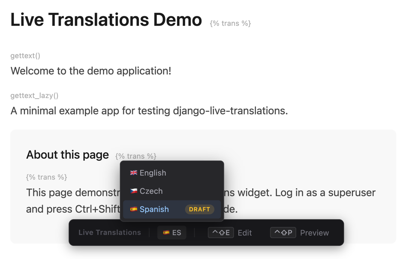Click the Ctrl+Shift+P shortcut badge
This screenshot has width=409, height=259.
click(283, 232)
